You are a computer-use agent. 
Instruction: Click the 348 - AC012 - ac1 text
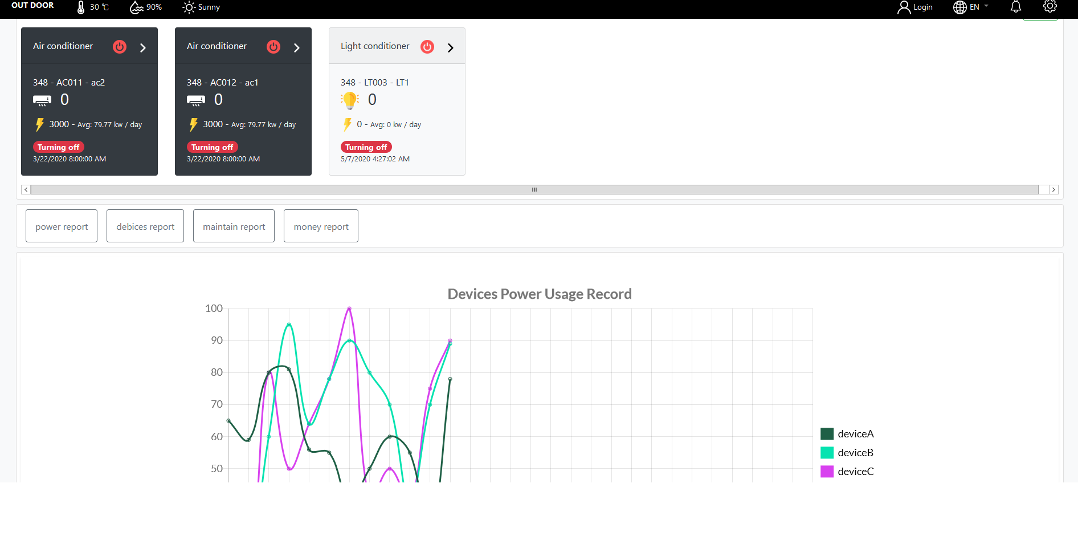[x=223, y=83]
